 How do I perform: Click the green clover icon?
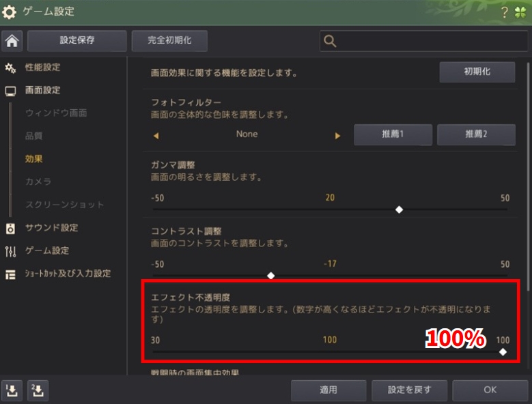pyautogui.click(x=520, y=12)
